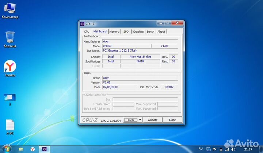Click the model revision field V1.06
Viewport: 263px width, 153px height.
(164, 46)
